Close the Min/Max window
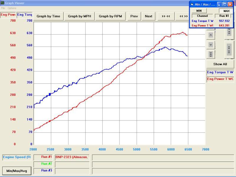The image size is (236, 177). [230, 4]
